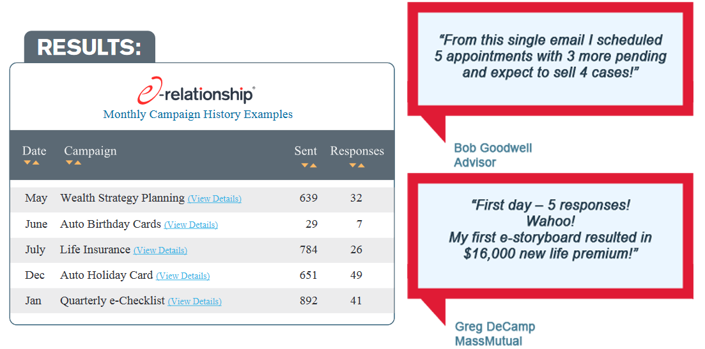Viewport: 705px width, 349px height.
Task: Sort Responses column ascending arrow
Action: (x=361, y=165)
